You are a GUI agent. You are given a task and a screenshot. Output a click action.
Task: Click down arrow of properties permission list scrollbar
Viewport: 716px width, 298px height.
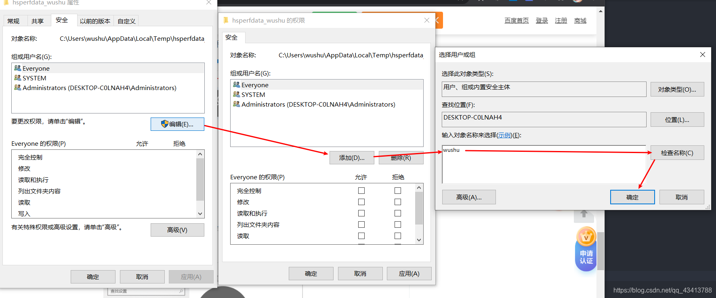(200, 214)
